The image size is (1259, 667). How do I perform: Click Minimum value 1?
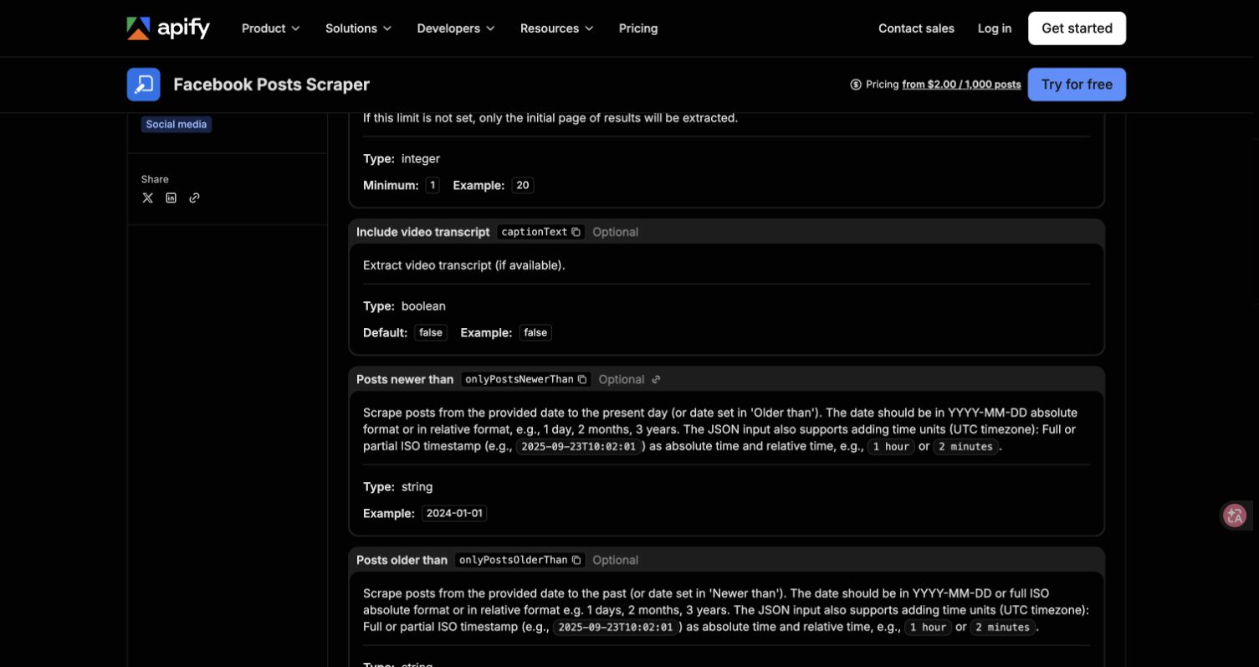coord(432,185)
